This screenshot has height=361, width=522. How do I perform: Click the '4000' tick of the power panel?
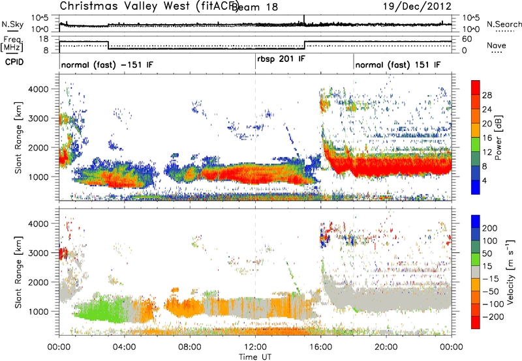(38, 89)
